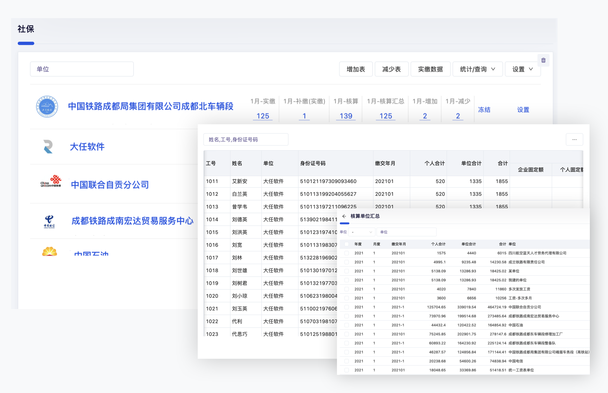Open 中国铁路成都局集团有限公司成都北车辆段 unit
Screen dimensions: 608x393
[x=151, y=106]
